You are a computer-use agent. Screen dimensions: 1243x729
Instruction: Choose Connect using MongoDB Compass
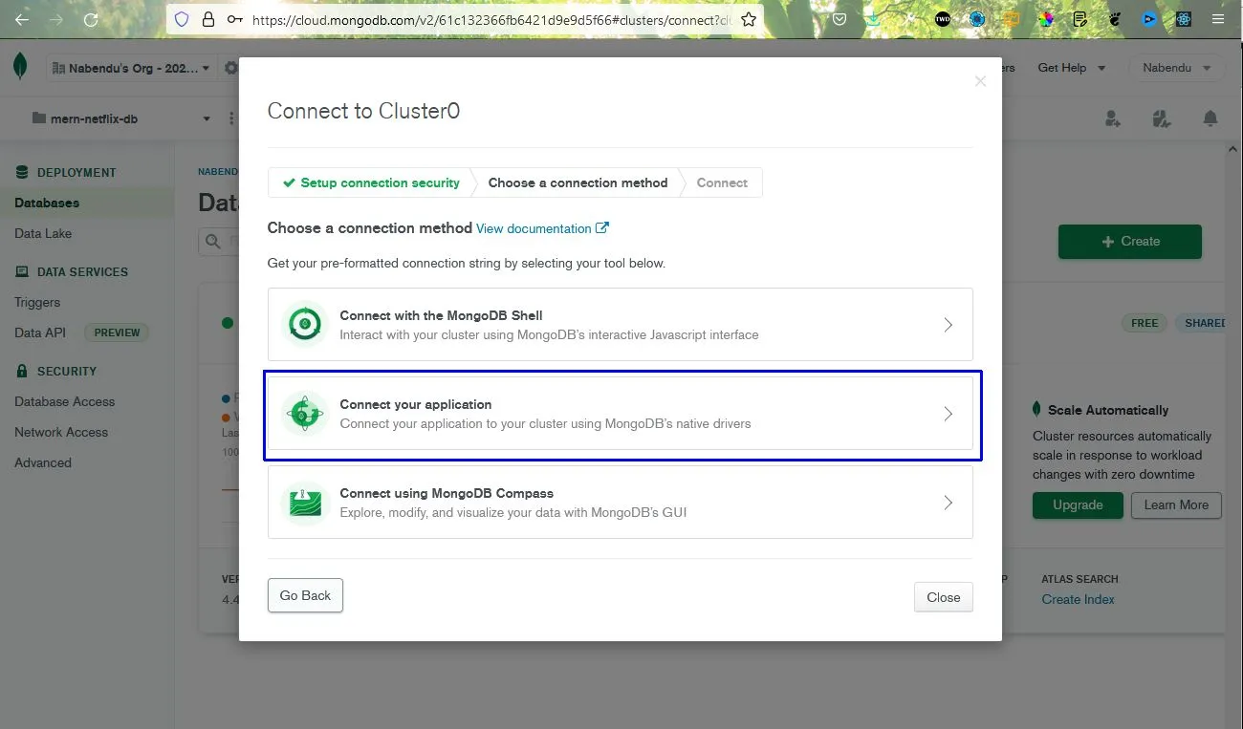(621, 503)
